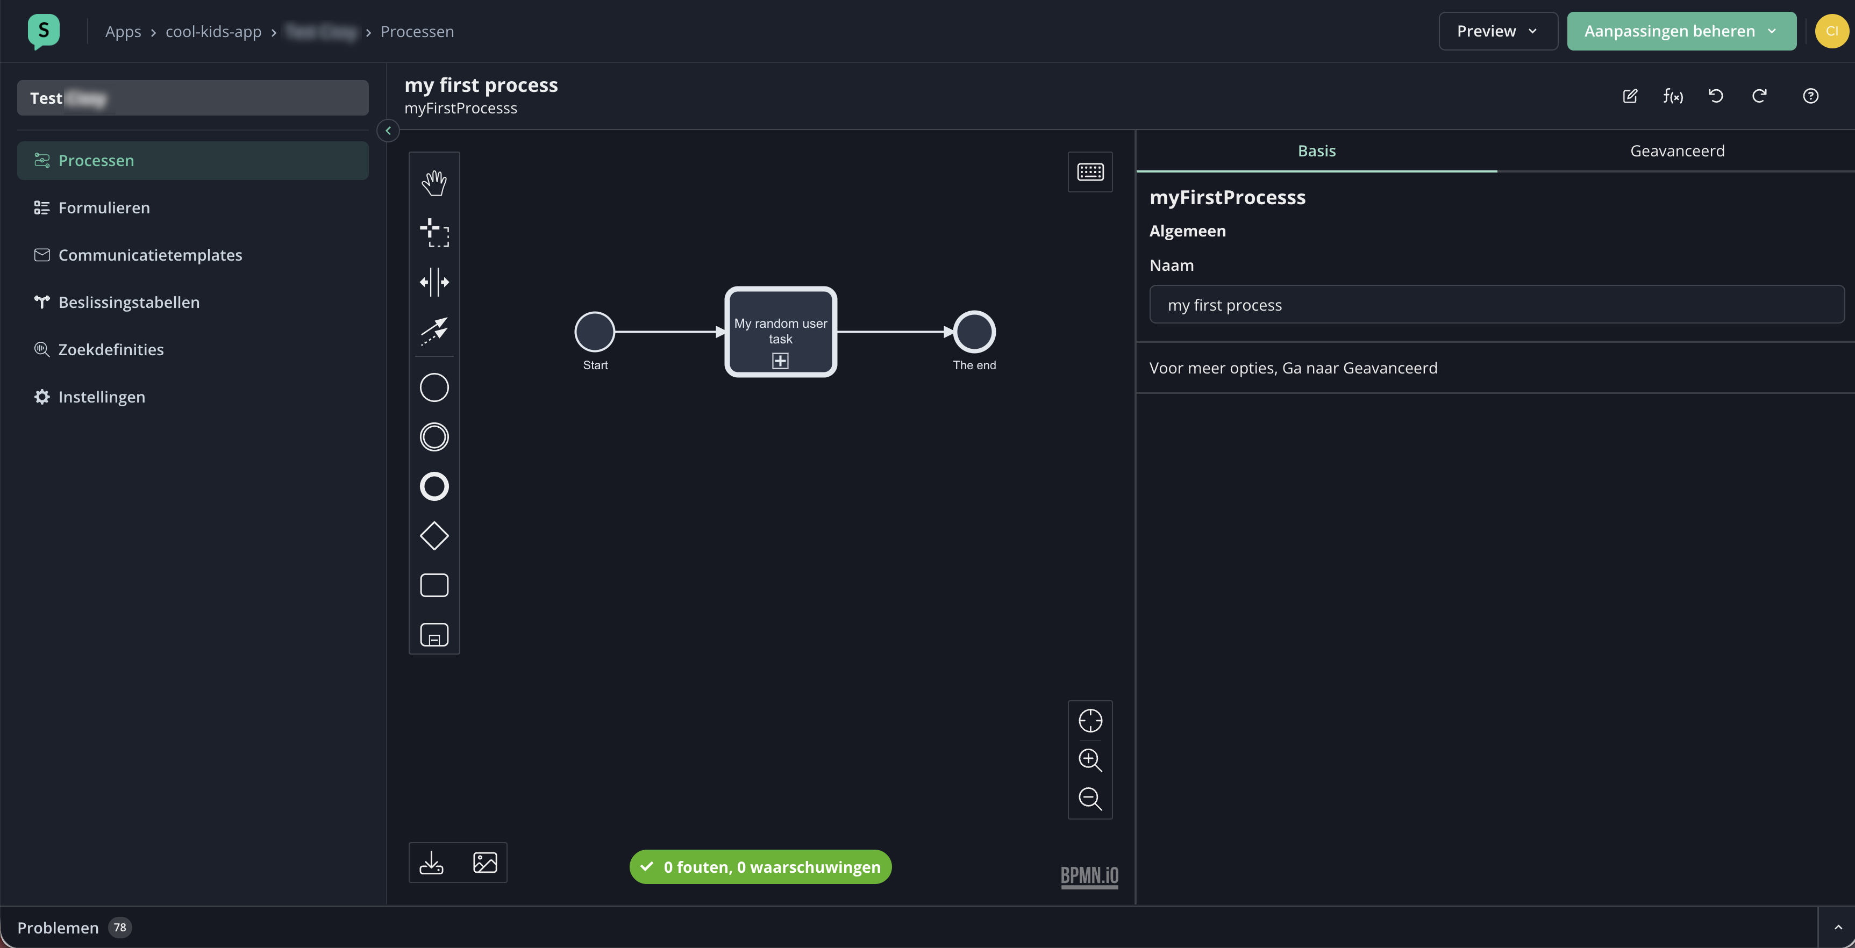The image size is (1855, 948).
Task: Redo the last change
Action: [1759, 96]
